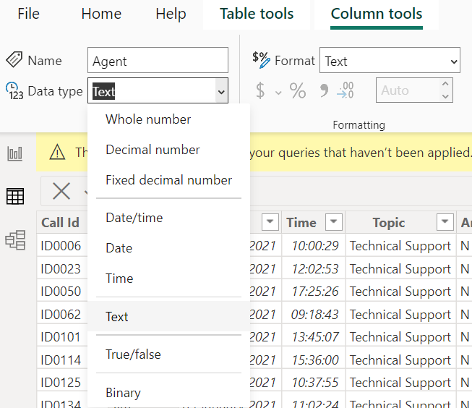Toggle thousands separator comma icon
Image resolution: width=472 pixels, height=408 pixels.
(324, 90)
